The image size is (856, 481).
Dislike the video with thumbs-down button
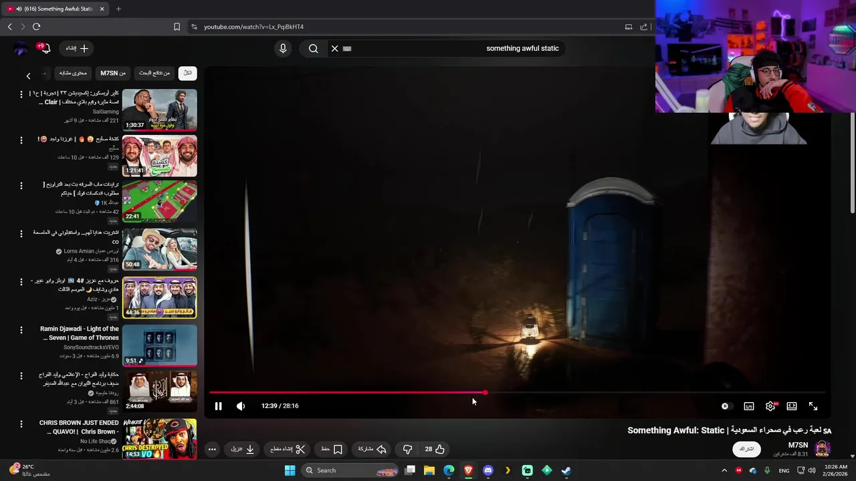407,449
